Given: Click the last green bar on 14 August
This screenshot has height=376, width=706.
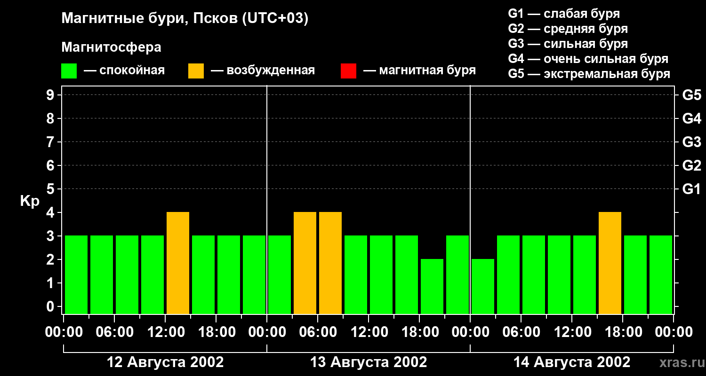Looking at the screenshot, I should pos(661,274).
